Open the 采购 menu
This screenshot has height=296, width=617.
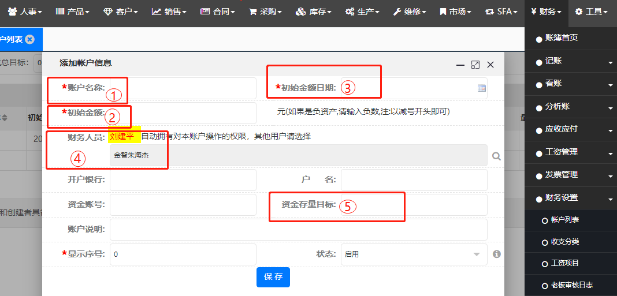265,12
